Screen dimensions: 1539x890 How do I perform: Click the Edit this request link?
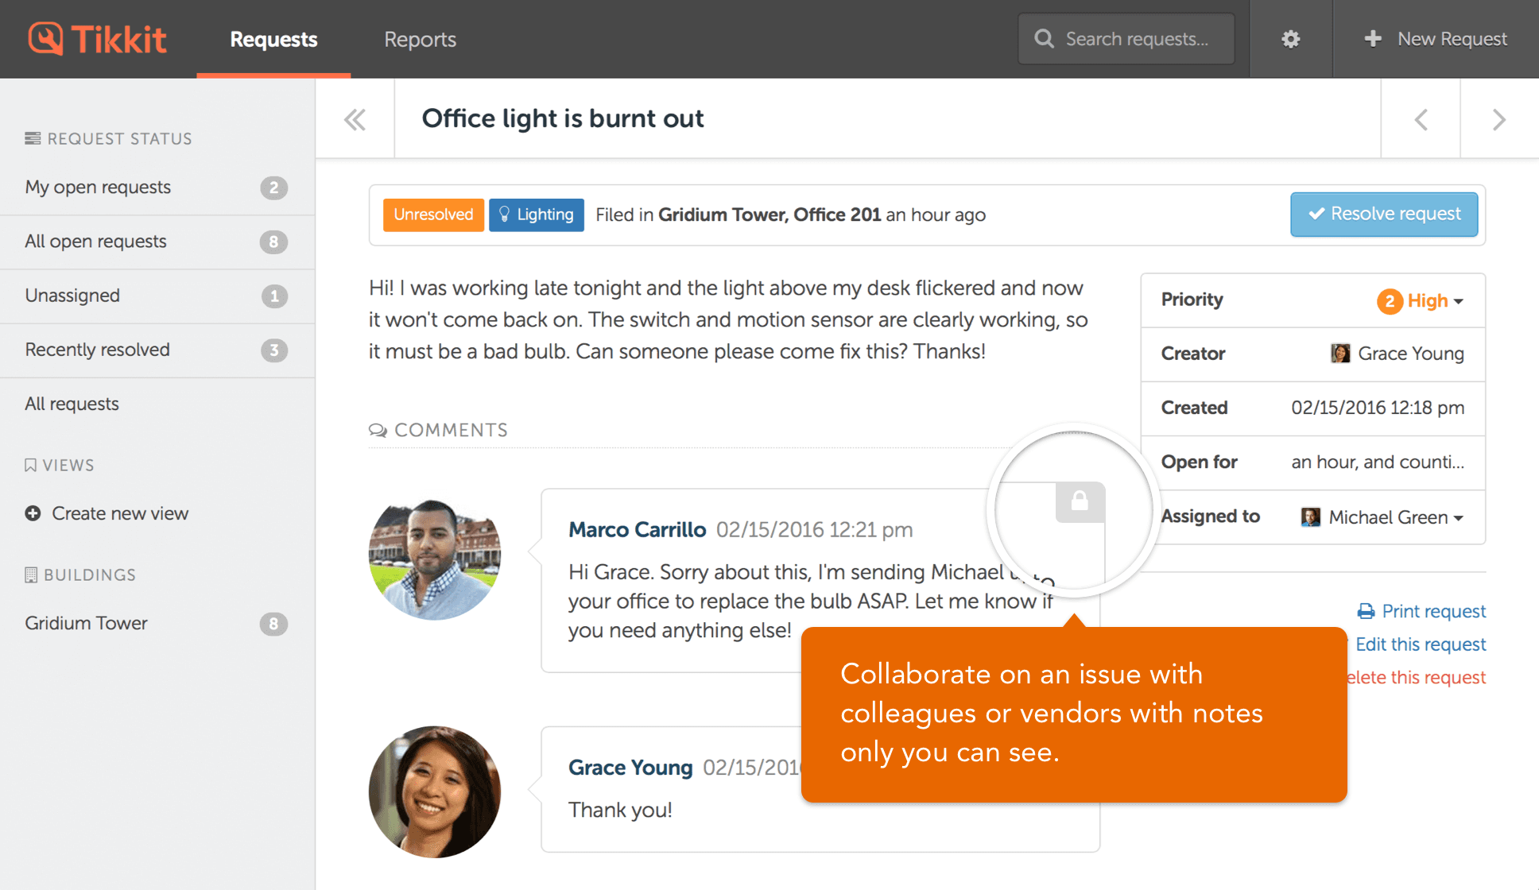tap(1420, 644)
